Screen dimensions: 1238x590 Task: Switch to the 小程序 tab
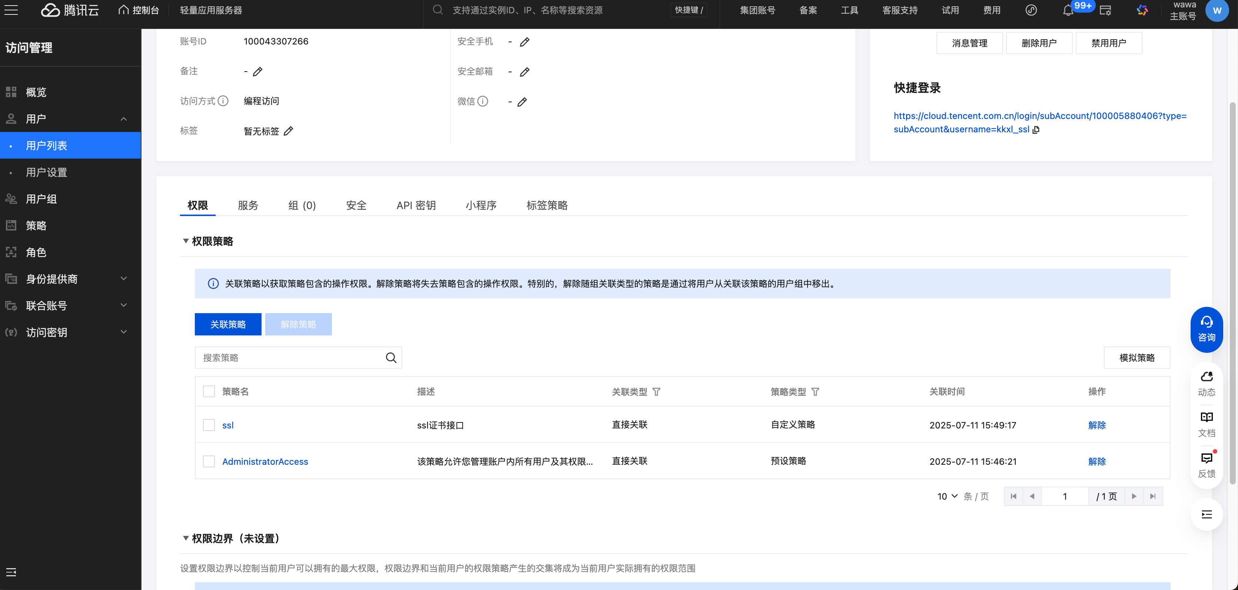[x=480, y=205]
